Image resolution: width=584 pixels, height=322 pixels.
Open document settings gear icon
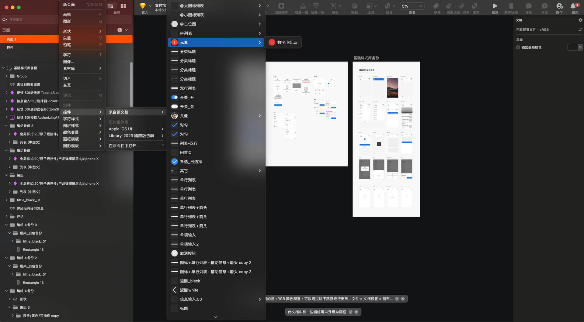click(580, 20)
